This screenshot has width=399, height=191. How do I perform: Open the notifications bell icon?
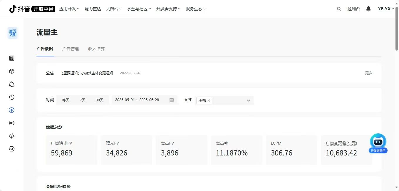pyautogui.click(x=368, y=9)
